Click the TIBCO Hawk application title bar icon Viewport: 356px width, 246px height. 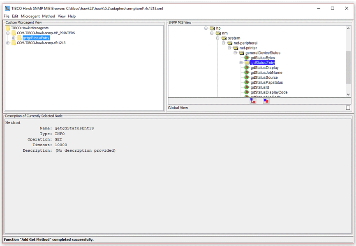[x=7, y=8]
